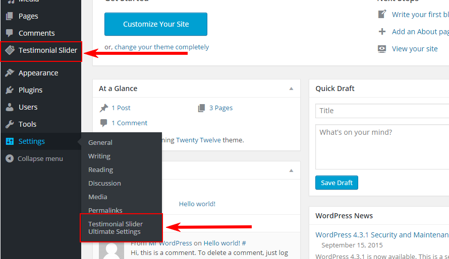Select Permalinks in Settings submenu
Viewport: 449px width, 259px height.
coord(105,210)
